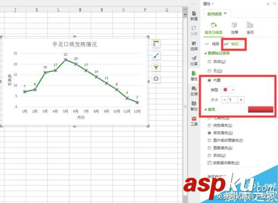Image resolution: width=278 pixels, height=203 pixels.
Task: Select column J header
Action: coord(15,10)
